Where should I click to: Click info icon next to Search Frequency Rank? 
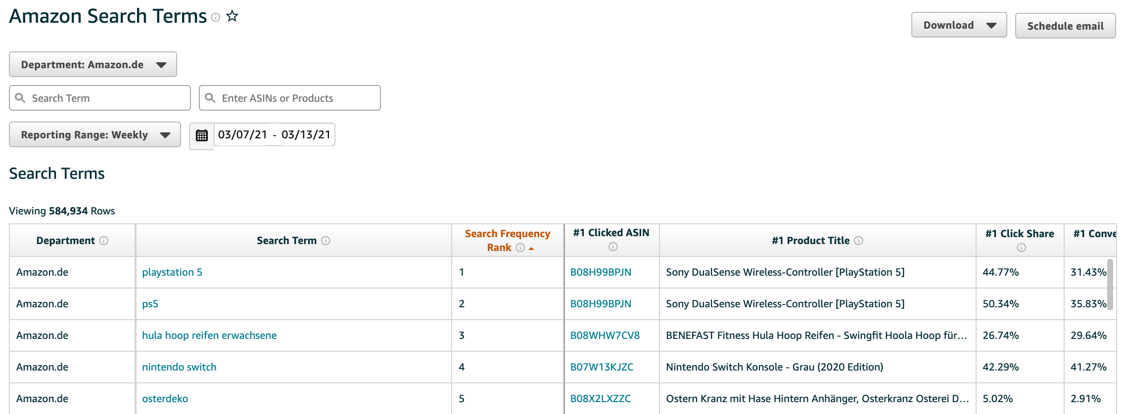[520, 248]
